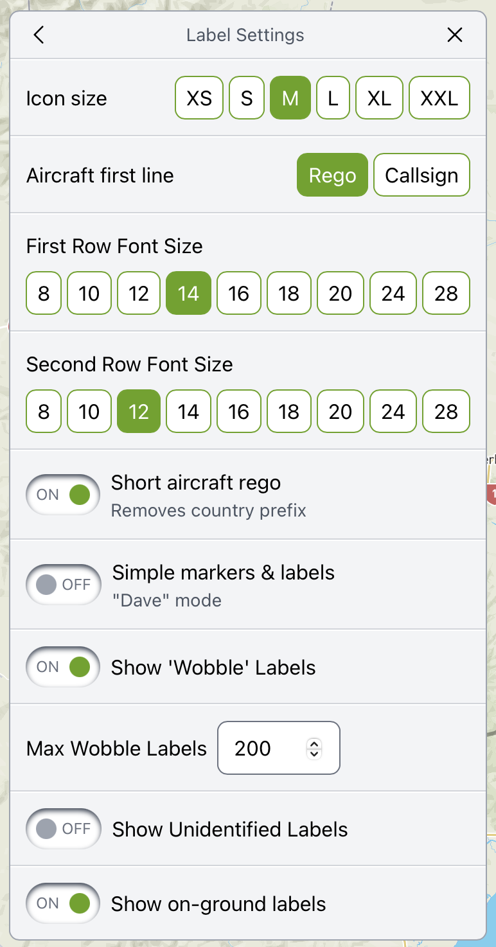Select Rego for aircraft first line
The image size is (496, 947).
coord(332,175)
